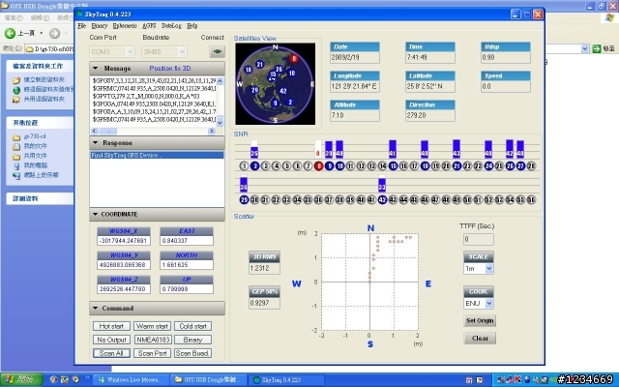The height and width of the screenshot is (387, 619).
Task: Open the Help menu
Action: tap(192, 26)
